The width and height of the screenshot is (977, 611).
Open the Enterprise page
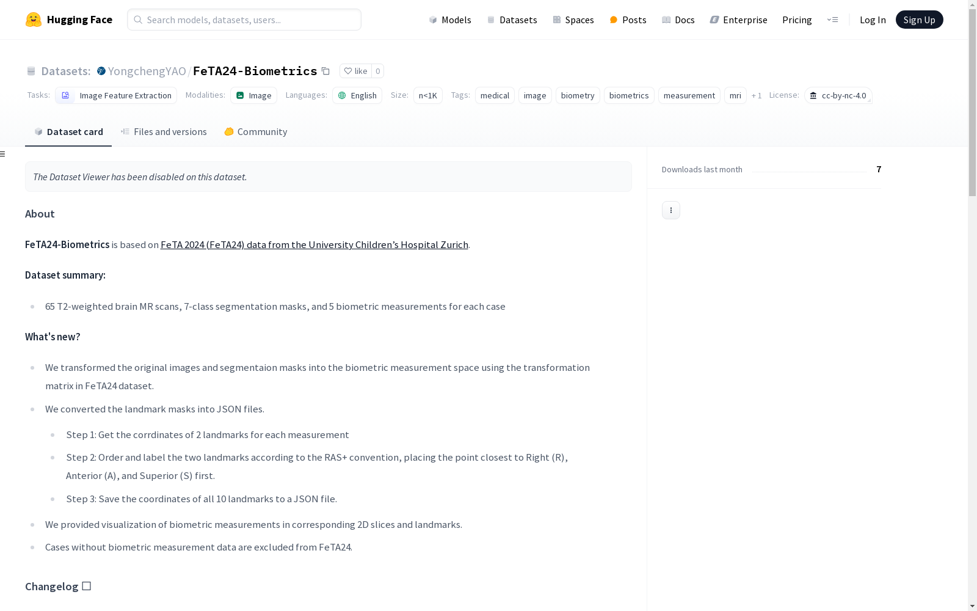(x=738, y=20)
